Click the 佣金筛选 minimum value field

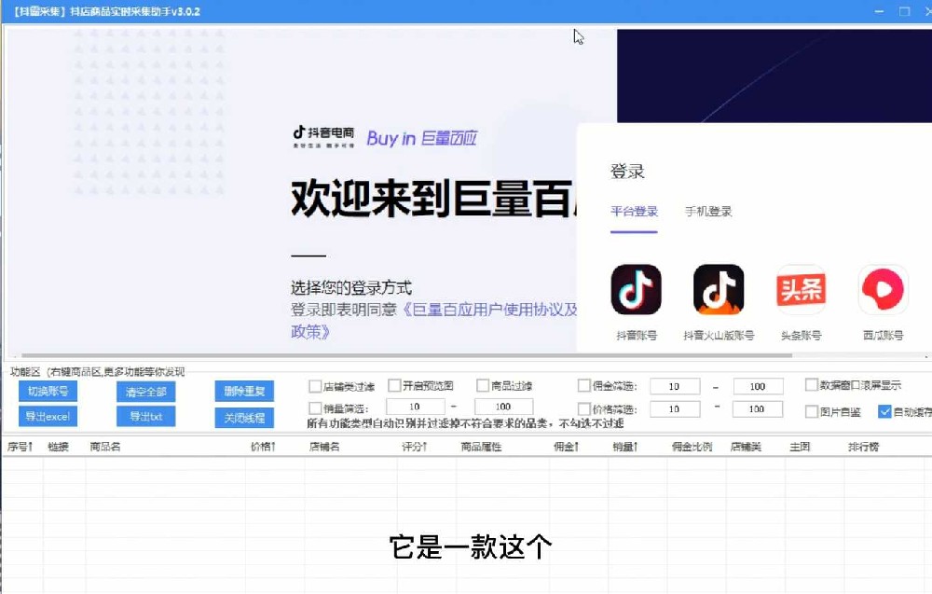(x=675, y=386)
